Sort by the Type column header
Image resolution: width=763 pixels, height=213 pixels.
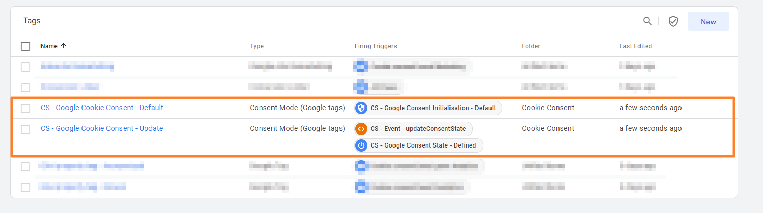(x=256, y=46)
